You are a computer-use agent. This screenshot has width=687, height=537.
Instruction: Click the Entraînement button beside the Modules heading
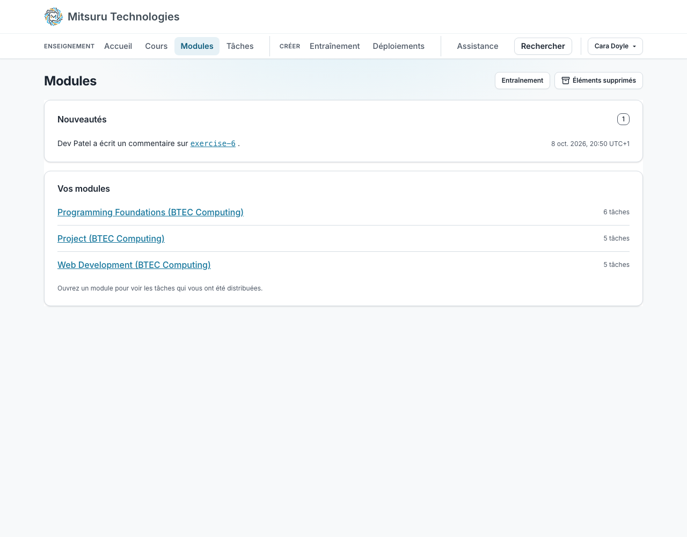coord(522,81)
